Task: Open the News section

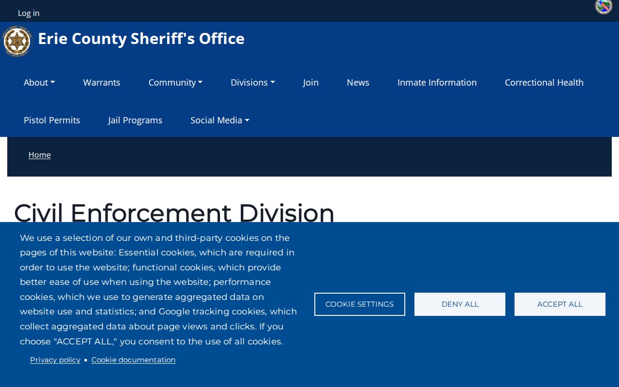Action: (358, 82)
